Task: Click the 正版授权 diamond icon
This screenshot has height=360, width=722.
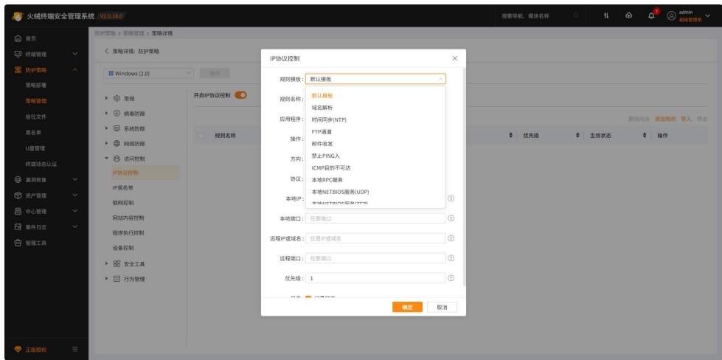Action: click(18, 350)
